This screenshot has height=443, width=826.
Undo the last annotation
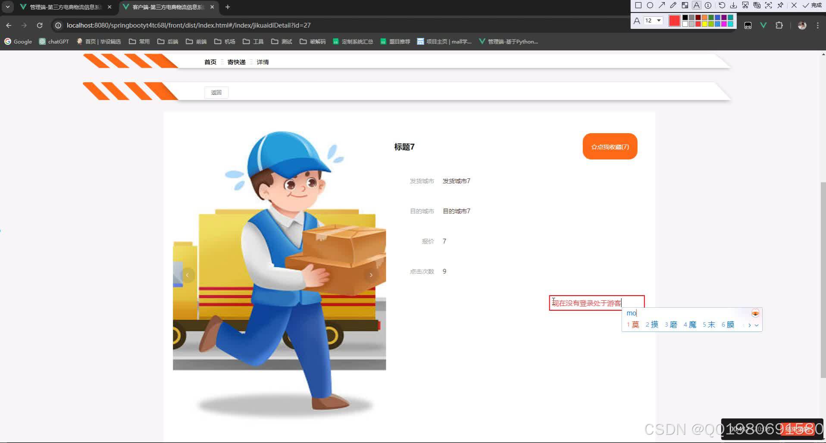(722, 6)
